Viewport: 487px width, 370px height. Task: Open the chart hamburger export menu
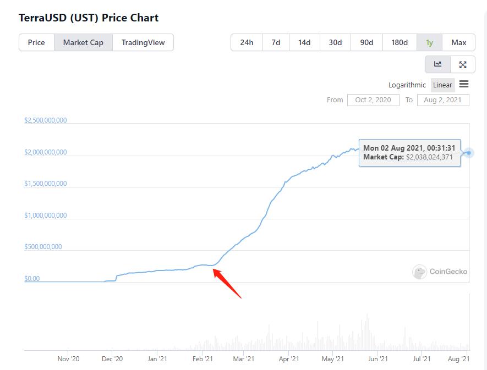coord(464,84)
